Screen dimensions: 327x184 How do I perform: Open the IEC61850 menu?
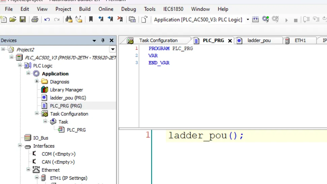pyautogui.click(x=173, y=9)
